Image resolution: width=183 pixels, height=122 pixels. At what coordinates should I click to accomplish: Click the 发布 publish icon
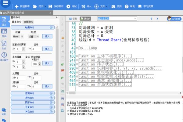pos(96,6)
